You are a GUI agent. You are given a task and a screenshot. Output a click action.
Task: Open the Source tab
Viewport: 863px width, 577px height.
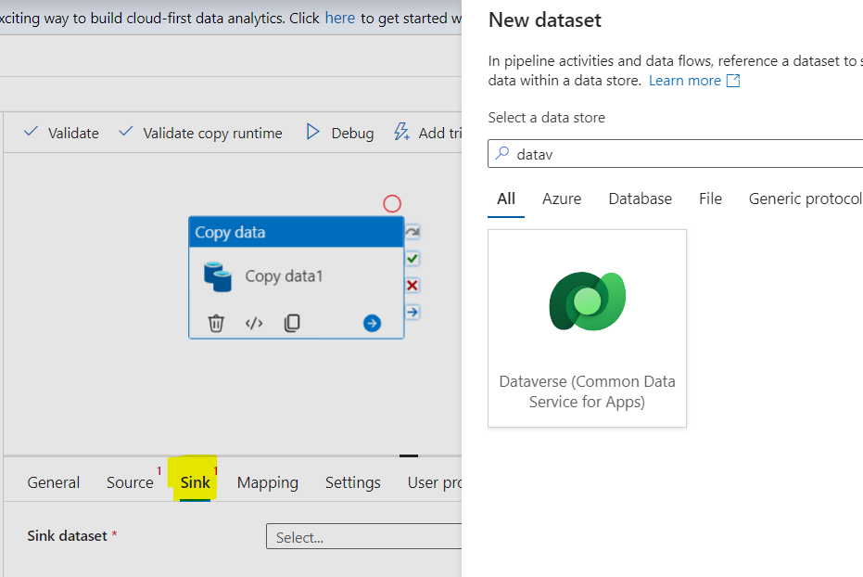click(x=131, y=482)
